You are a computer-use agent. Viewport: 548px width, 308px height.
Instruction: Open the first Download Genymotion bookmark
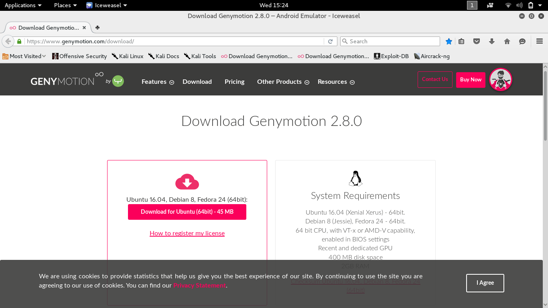click(x=257, y=56)
